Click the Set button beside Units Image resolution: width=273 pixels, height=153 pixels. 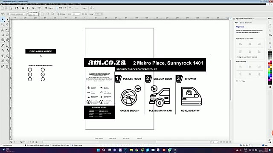[x=85, y=14]
